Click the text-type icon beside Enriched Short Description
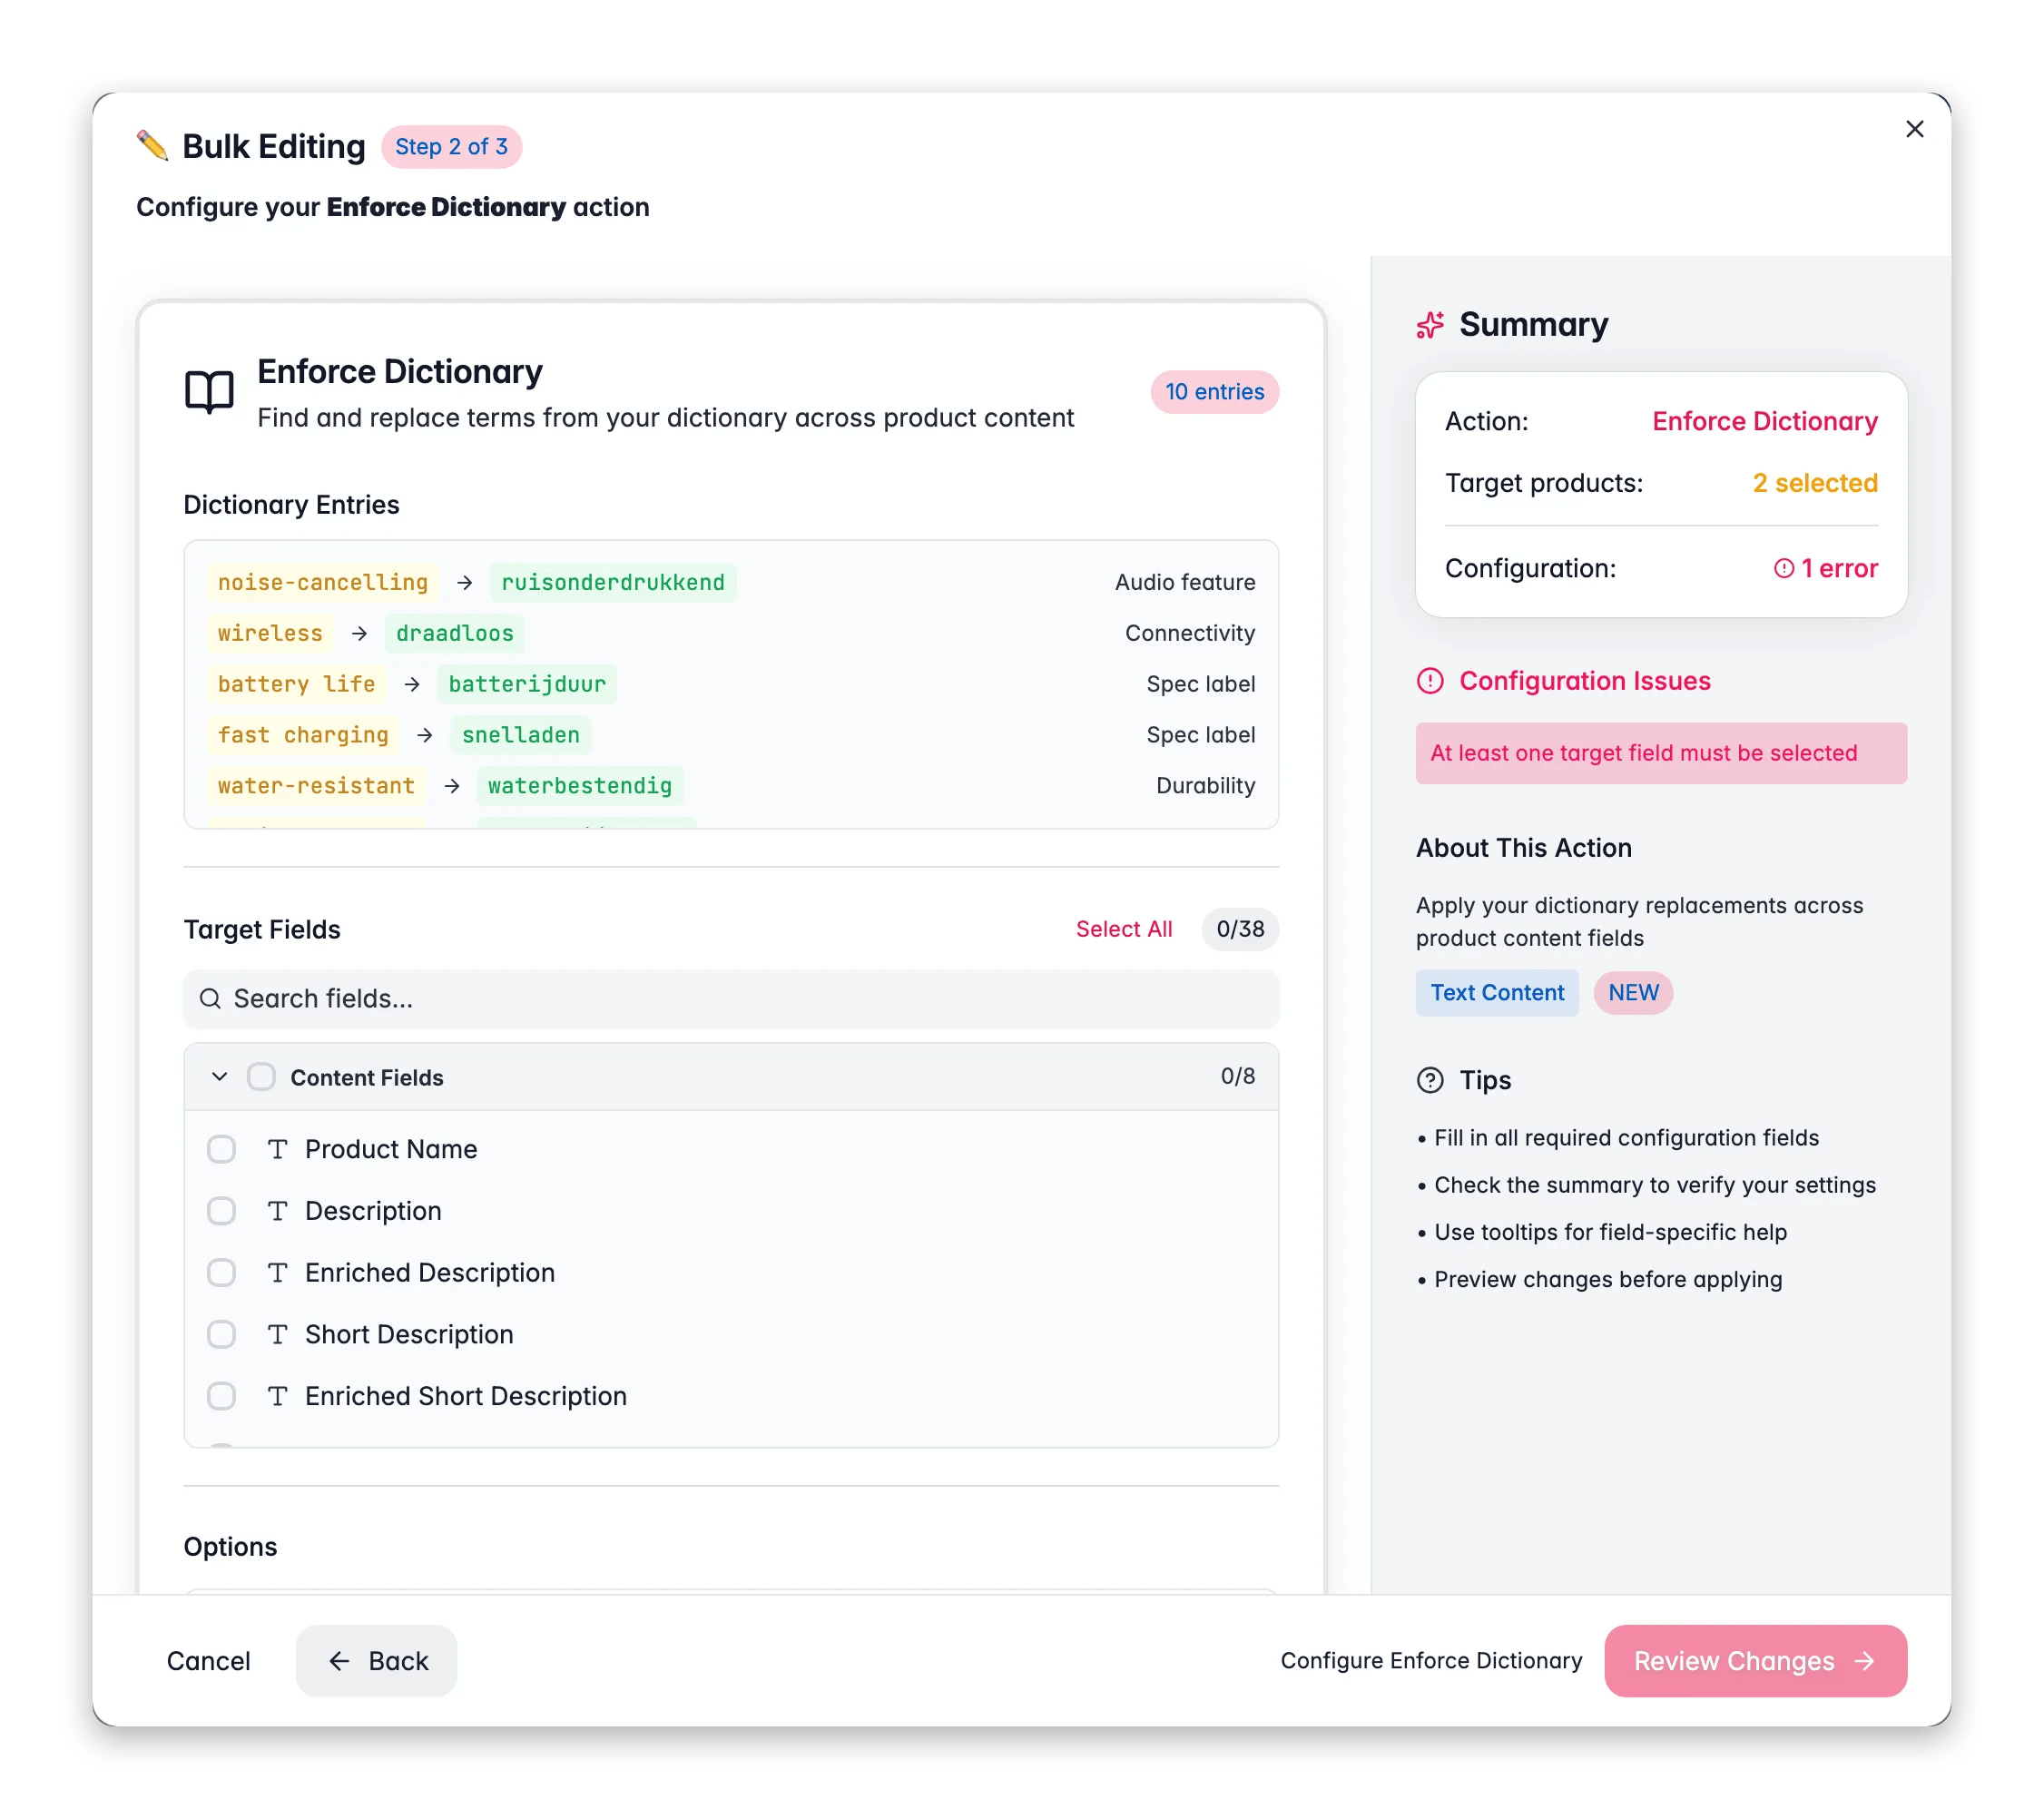Screen dimensions: 2044x1819 (277, 1396)
